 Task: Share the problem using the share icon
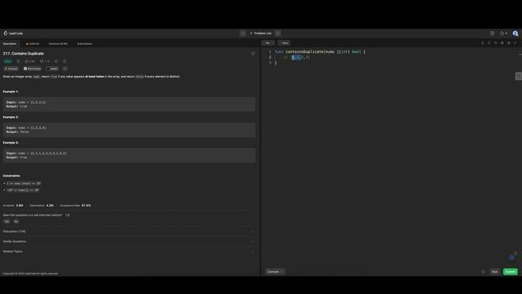point(64,61)
